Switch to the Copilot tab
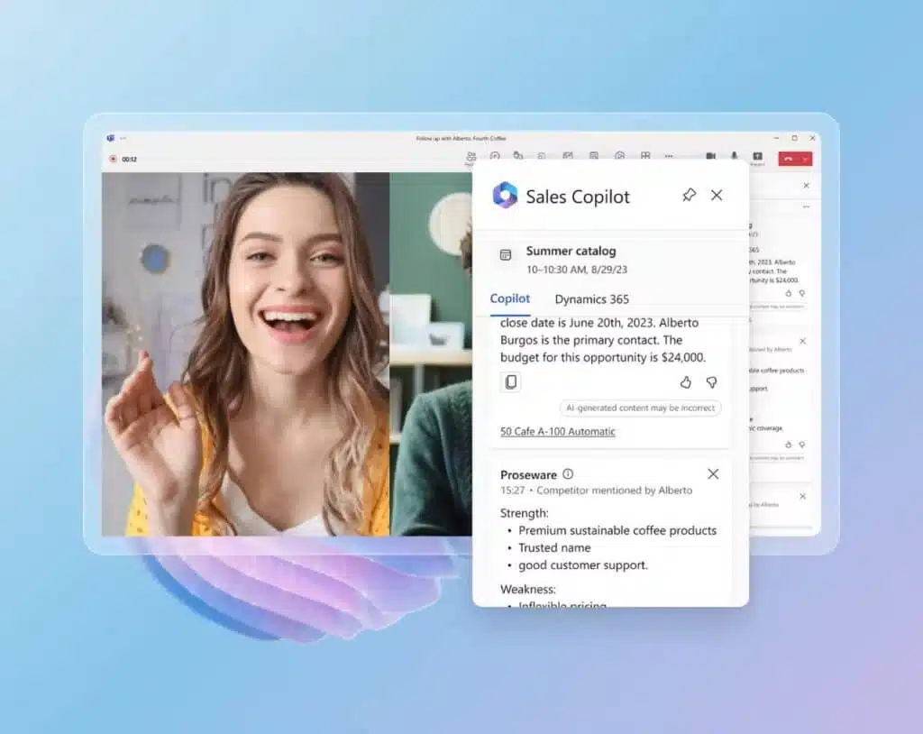This screenshot has height=734, width=923. coord(510,298)
